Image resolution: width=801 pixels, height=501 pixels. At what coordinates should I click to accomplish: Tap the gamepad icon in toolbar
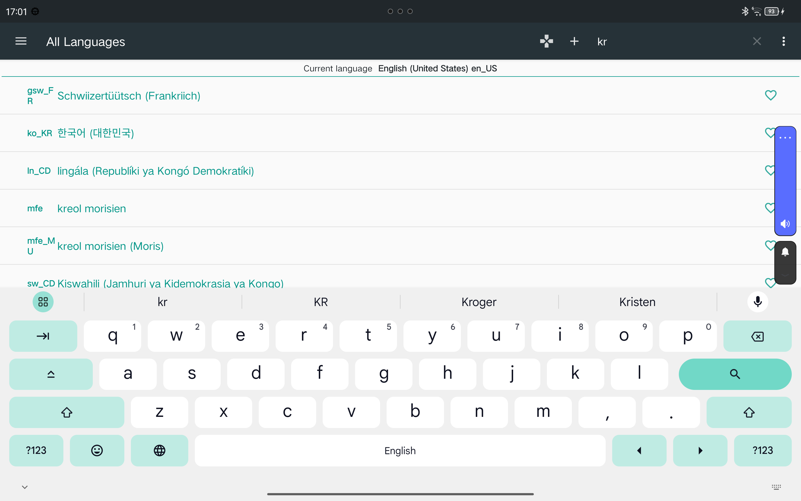coord(546,41)
